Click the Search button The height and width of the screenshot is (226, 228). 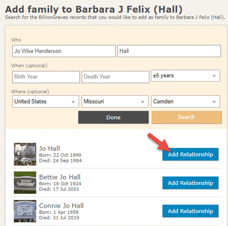click(x=186, y=117)
